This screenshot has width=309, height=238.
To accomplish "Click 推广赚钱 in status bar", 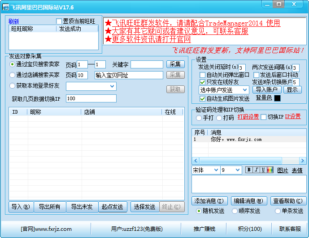I will [204, 229].
